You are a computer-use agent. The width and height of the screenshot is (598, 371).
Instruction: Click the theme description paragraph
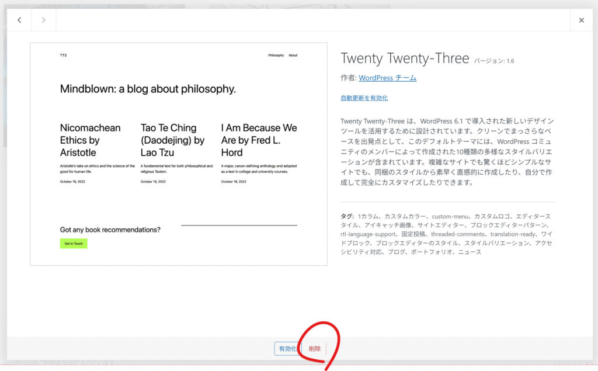point(447,152)
